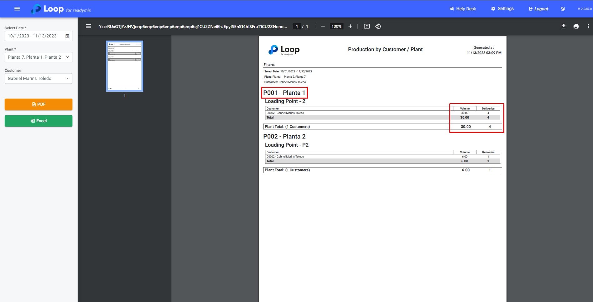
Task: Click the green Excel export button
Action: (38, 121)
